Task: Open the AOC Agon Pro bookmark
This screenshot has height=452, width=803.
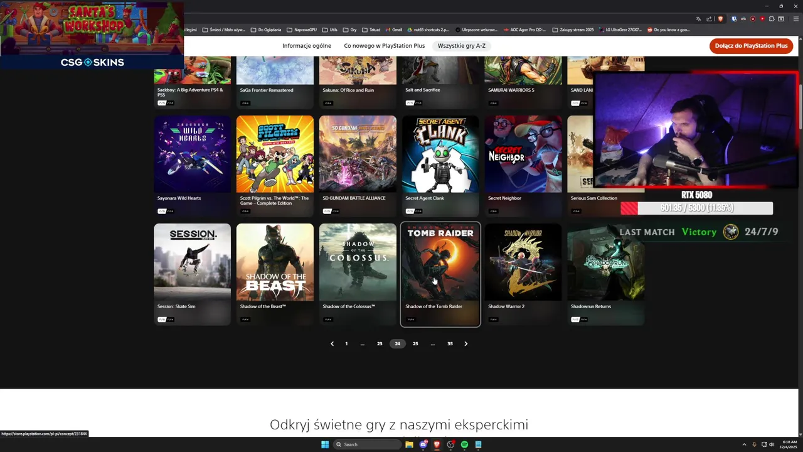Action: [x=524, y=30]
